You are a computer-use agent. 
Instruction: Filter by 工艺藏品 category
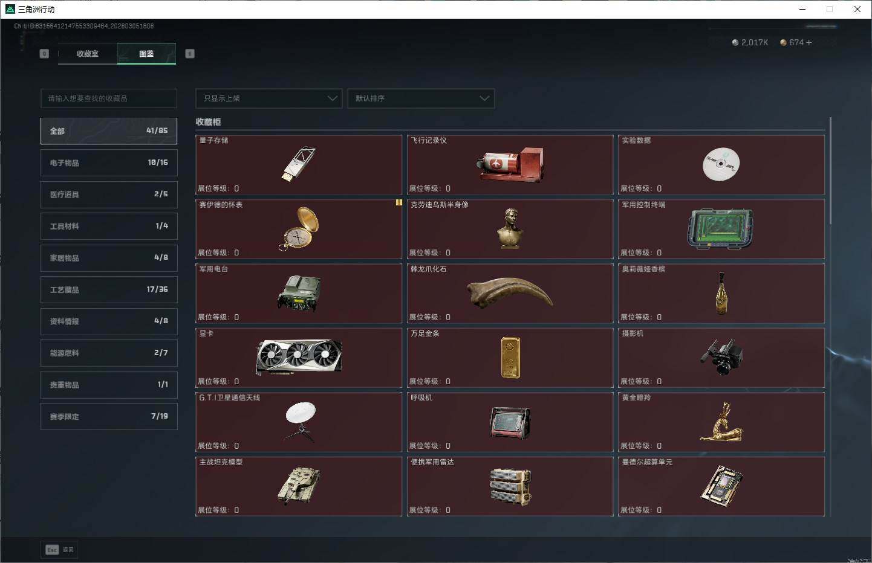pyautogui.click(x=109, y=290)
